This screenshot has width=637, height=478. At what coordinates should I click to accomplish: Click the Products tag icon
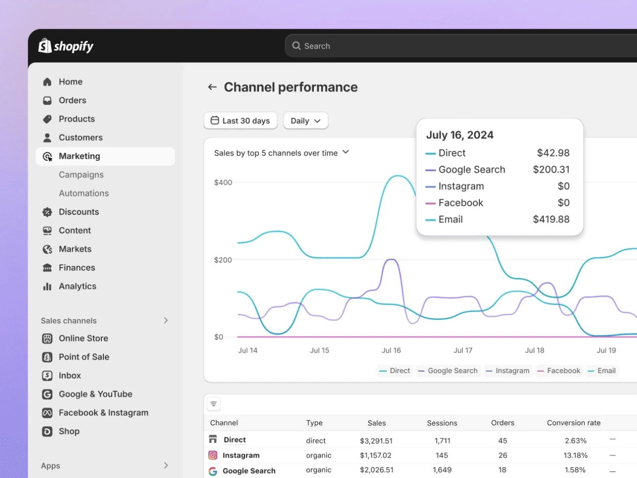coord(48,119)
